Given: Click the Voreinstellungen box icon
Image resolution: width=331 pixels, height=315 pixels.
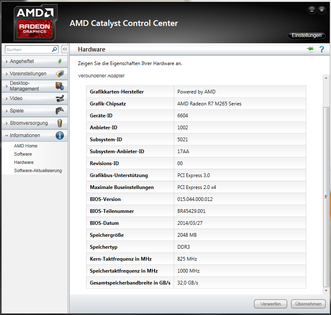Looking at the screenshot, I should click(60, 74).
